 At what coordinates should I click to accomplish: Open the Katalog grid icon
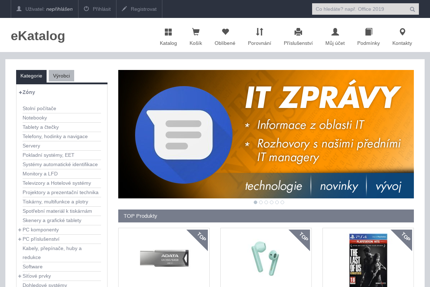tap(168, 32)
